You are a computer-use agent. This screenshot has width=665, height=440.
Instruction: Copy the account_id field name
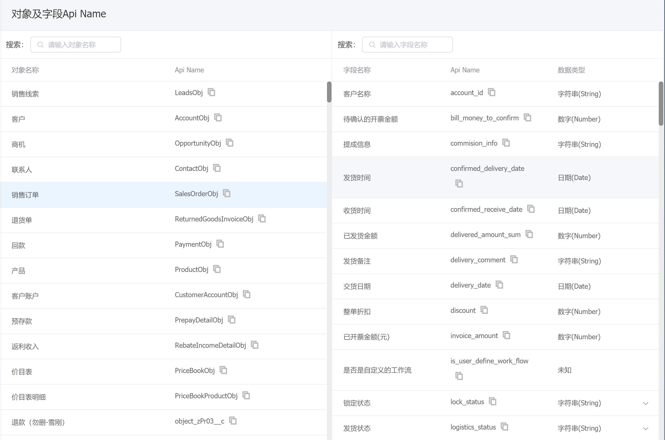click(492, 92)
